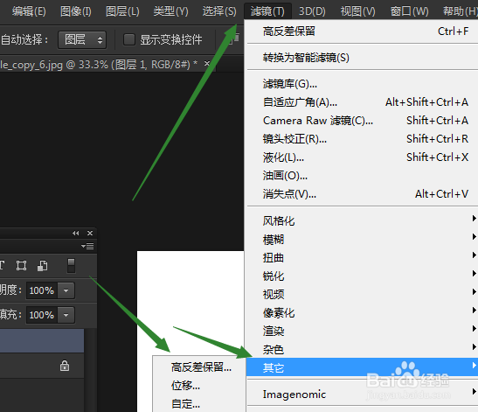Select the highlighted layer row
Image resolution: width=478 pixels, height=412 pixels.
(42, 340)
